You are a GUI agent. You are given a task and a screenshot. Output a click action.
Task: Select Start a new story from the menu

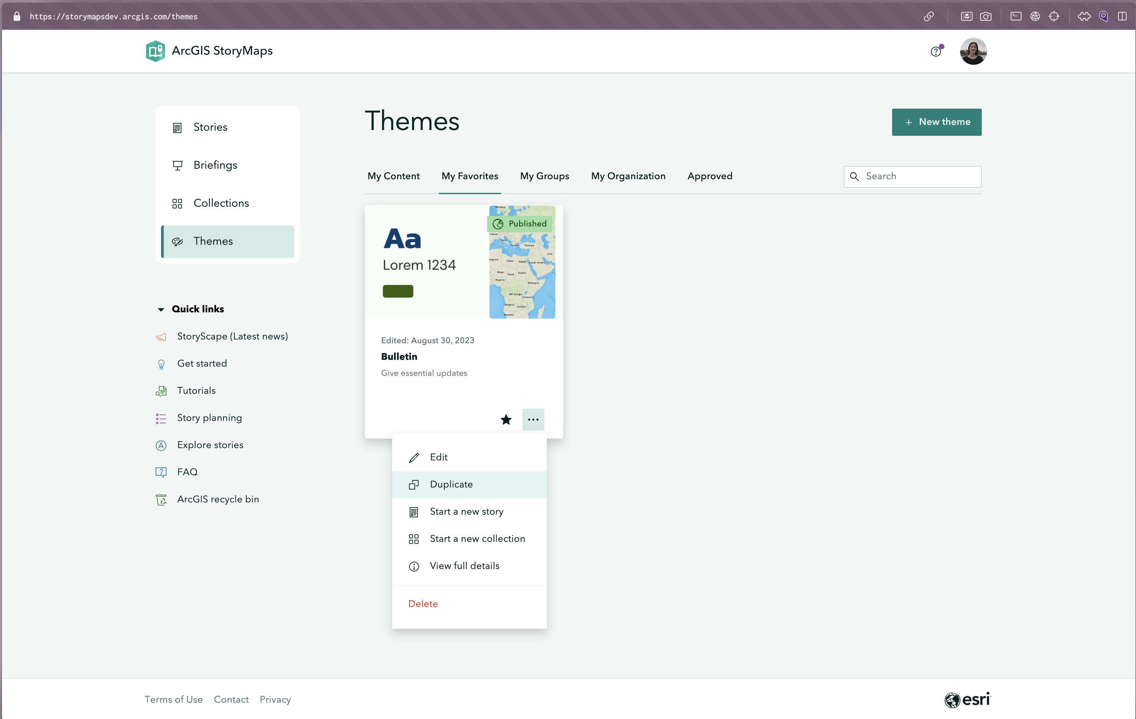click(466, 511)
